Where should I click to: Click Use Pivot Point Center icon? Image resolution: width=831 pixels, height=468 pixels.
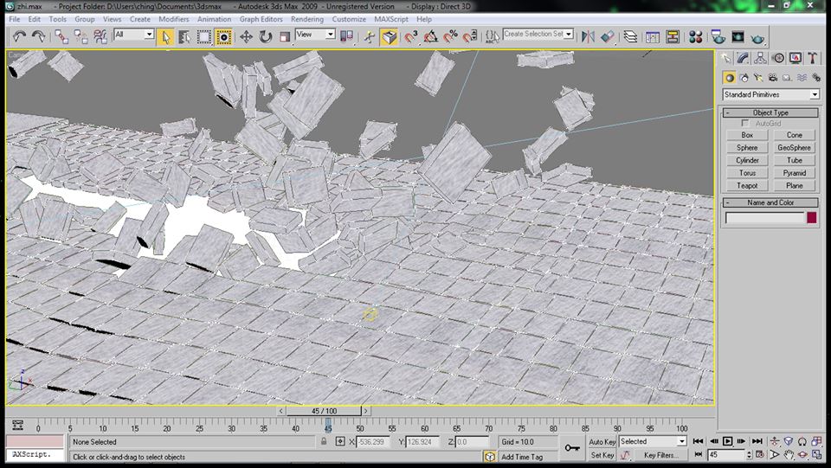click(x=346, y=36)
